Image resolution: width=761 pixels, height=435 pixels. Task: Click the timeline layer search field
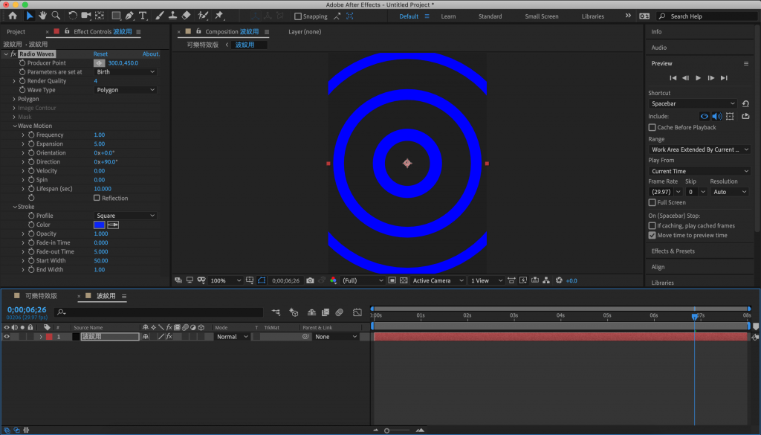[159, 312]
